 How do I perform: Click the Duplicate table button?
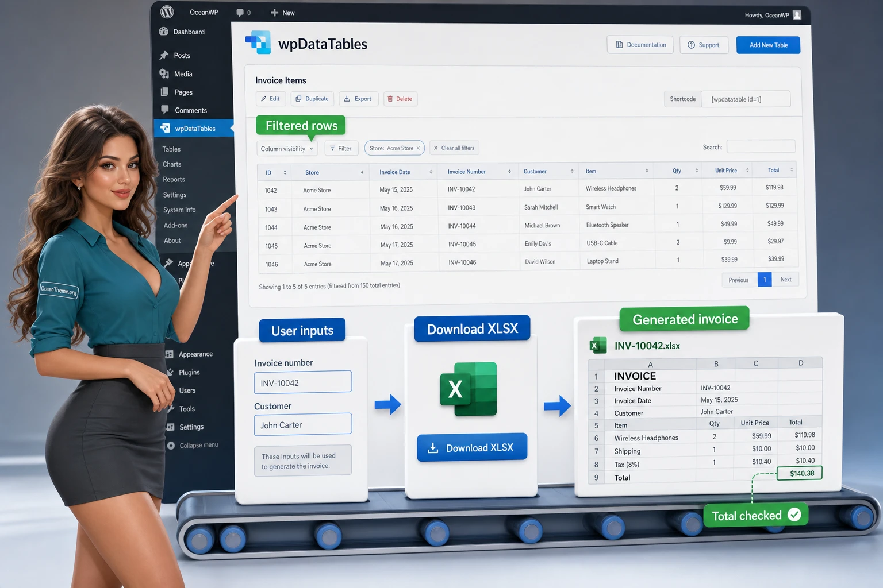(x=312, y=99)
